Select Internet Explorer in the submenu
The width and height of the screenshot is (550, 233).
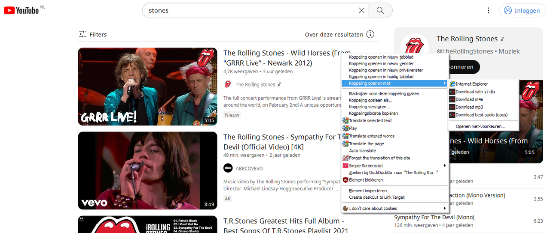pyautogui.click(x=483, y=84)
